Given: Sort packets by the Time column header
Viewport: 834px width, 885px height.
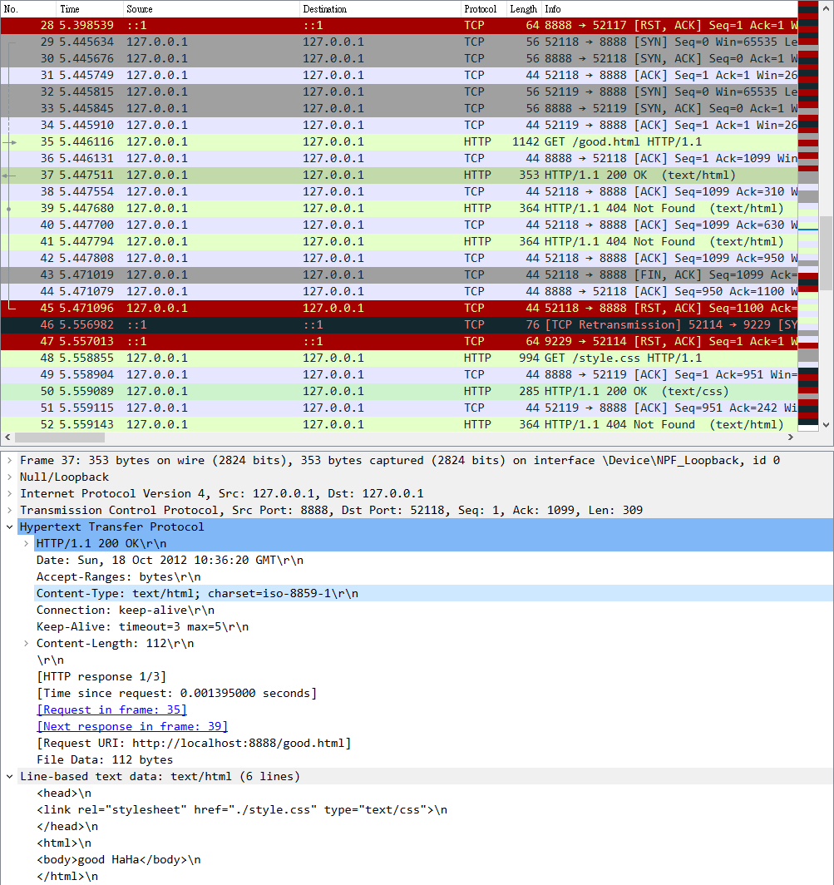Looking at the screenshot, I should coord(90,9).
